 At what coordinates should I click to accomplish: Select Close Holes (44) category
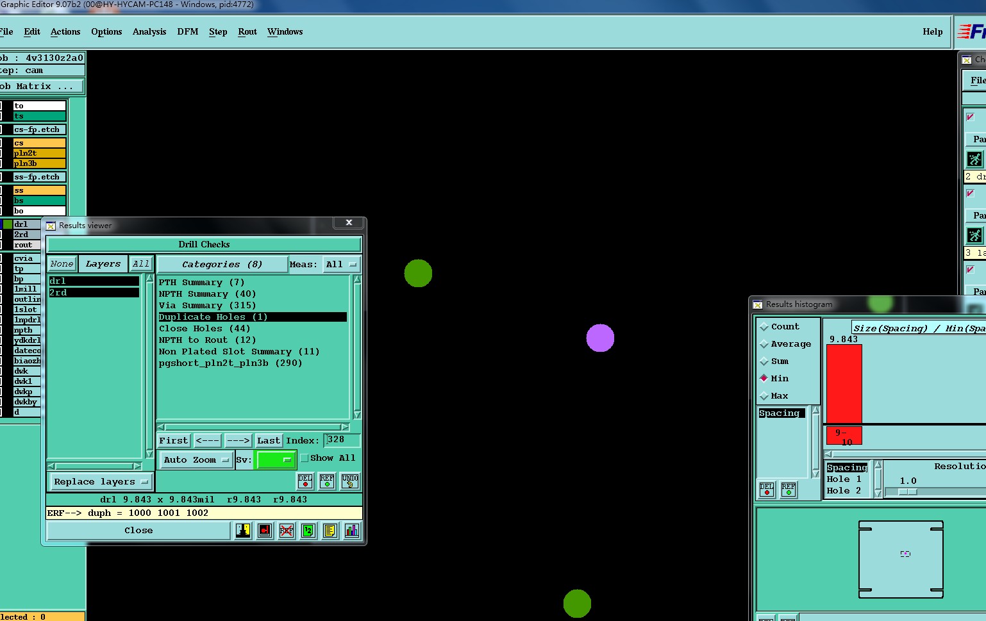205,329
